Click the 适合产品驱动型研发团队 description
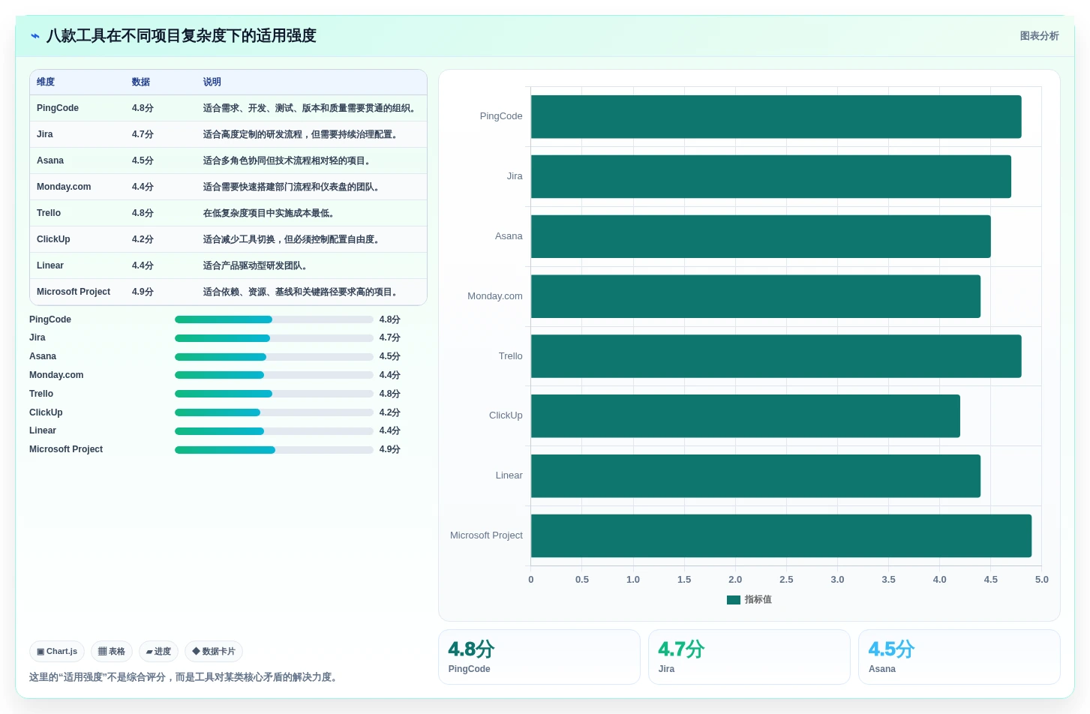The width and height of the screenshot is (1090, 714). pos(255,265)
